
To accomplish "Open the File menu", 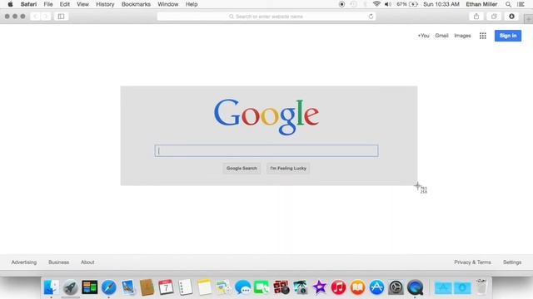I will pos(48,4).
